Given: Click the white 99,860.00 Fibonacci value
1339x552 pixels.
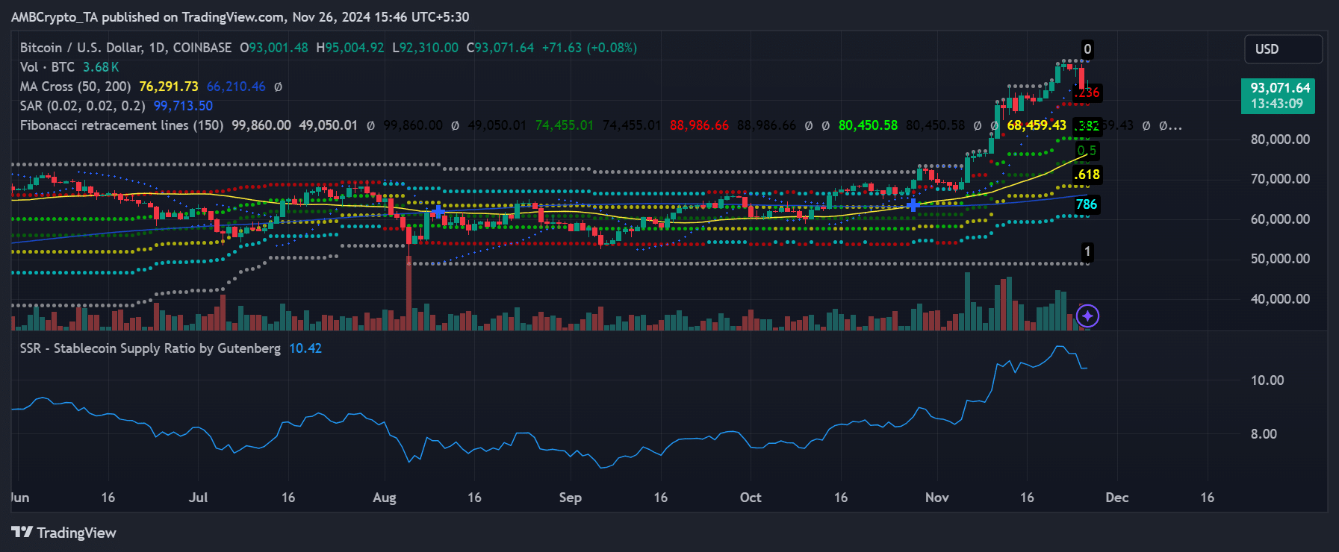Looking at the screenshot, I should (261, 125).
